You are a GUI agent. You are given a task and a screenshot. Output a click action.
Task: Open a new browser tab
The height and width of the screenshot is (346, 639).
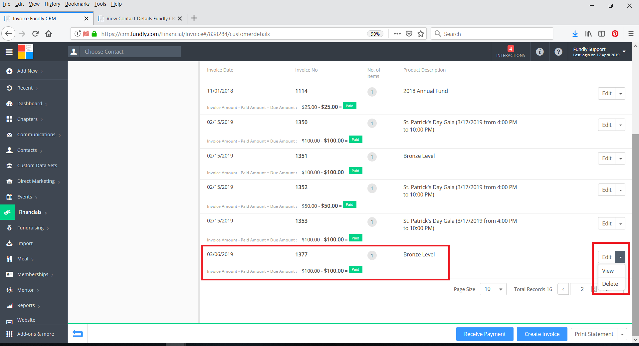click(x=194, y=18)
